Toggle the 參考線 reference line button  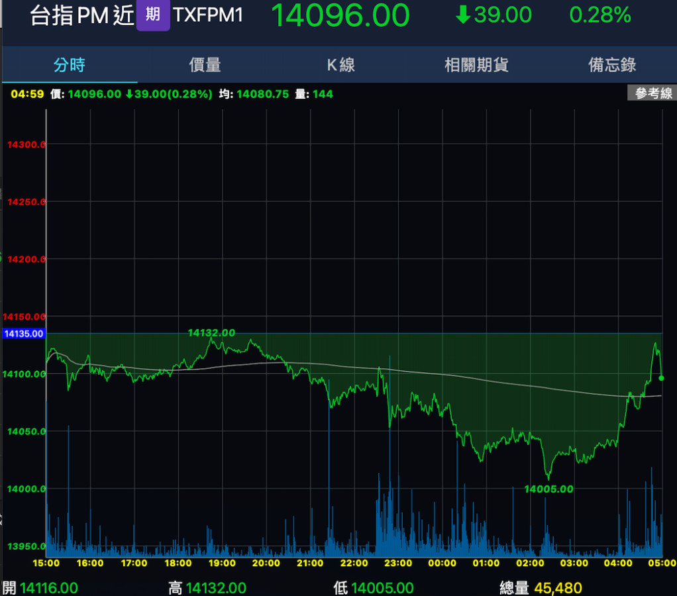[652, 93]
